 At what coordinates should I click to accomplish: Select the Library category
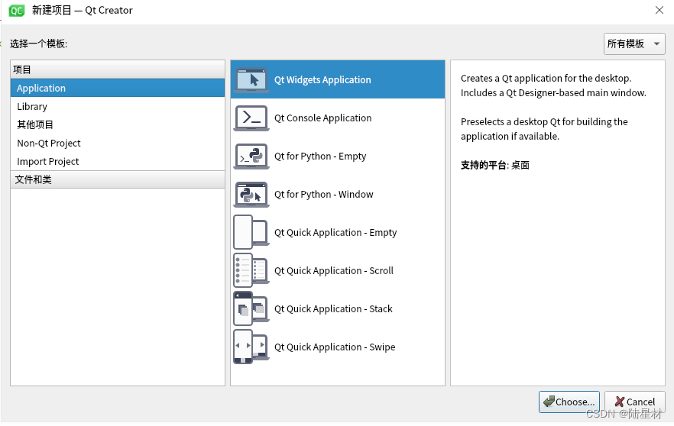(x=118, y=107)
